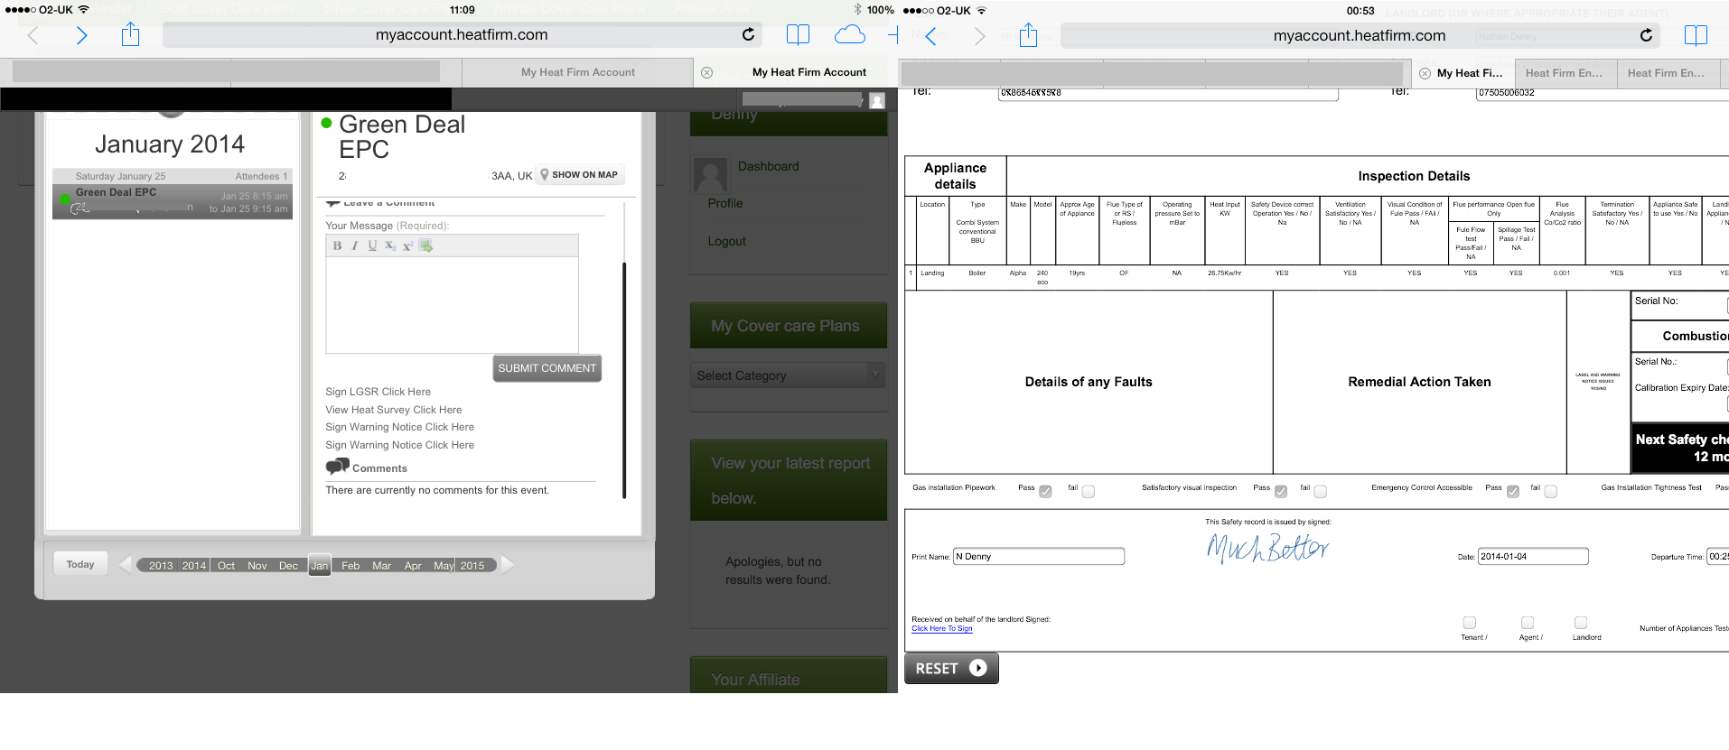The image size is (1729, 750).
Task: Advance the calendar timeline with right arrow
Action: (x=508, y=565)
